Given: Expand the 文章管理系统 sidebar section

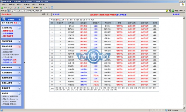Looking at the screenshot, I should (20, 72).
